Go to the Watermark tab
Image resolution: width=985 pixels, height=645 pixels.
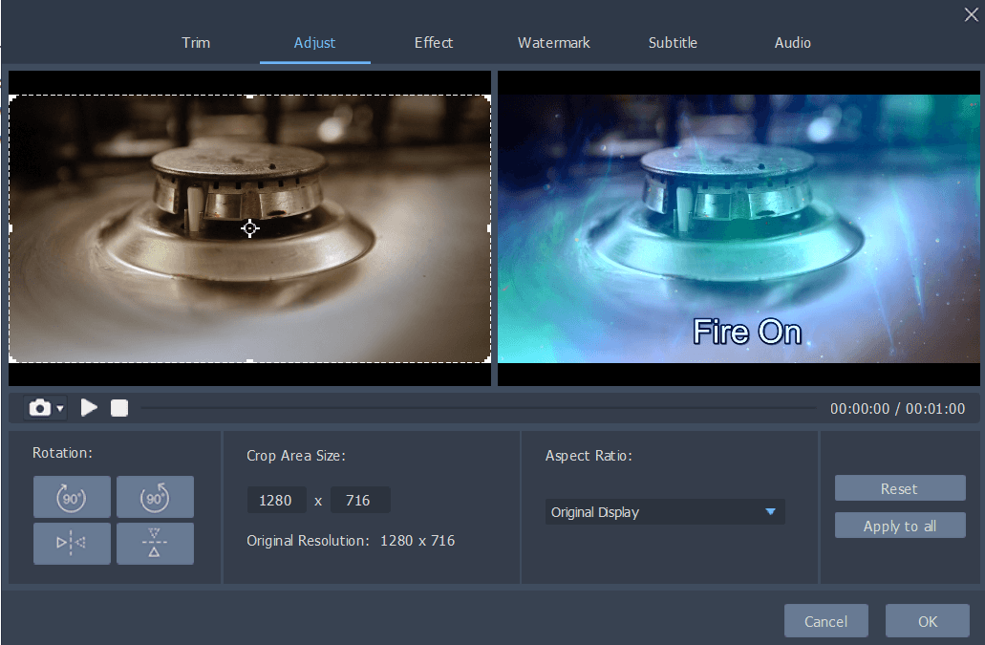coord(554,43)
